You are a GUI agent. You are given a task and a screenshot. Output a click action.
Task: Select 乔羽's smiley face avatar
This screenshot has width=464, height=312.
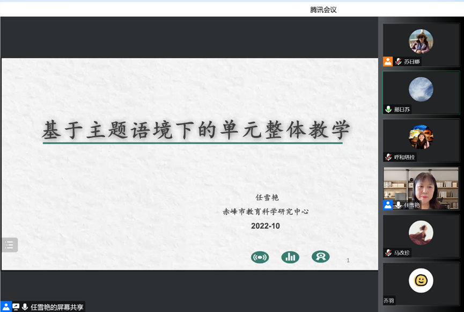pos(421,280)
